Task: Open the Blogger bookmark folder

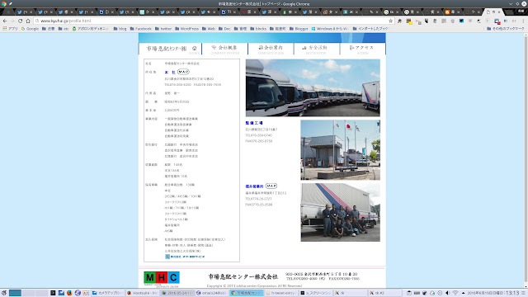Action: pos(299,29)
